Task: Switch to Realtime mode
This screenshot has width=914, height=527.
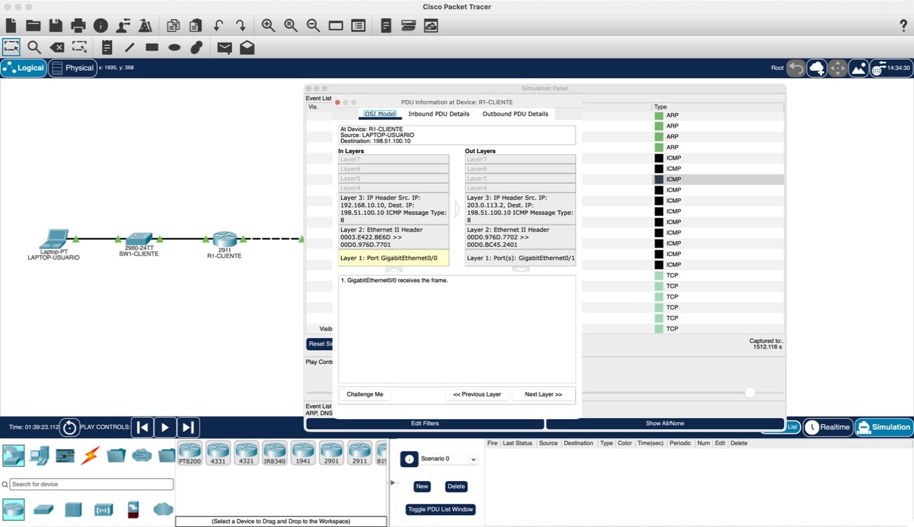Action: tap(828, 427)
